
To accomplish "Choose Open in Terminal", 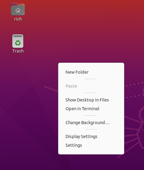I will pos(91,109).
